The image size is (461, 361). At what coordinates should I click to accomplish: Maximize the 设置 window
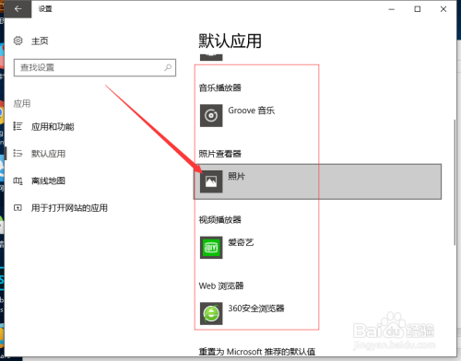(418, 9)
